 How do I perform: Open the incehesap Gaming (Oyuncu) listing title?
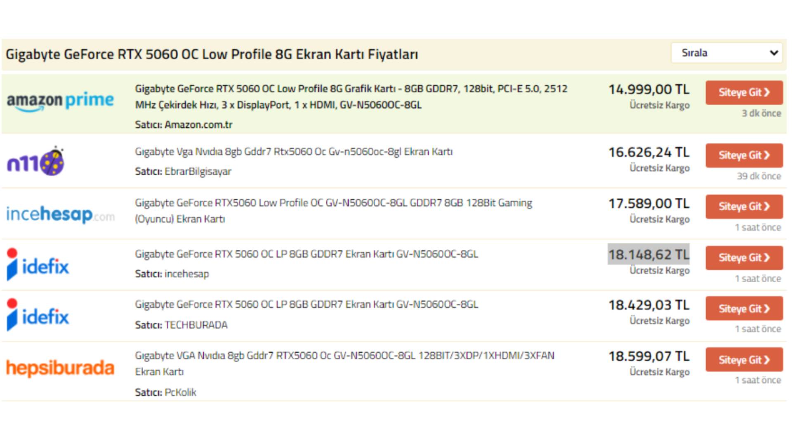[333, 211]
